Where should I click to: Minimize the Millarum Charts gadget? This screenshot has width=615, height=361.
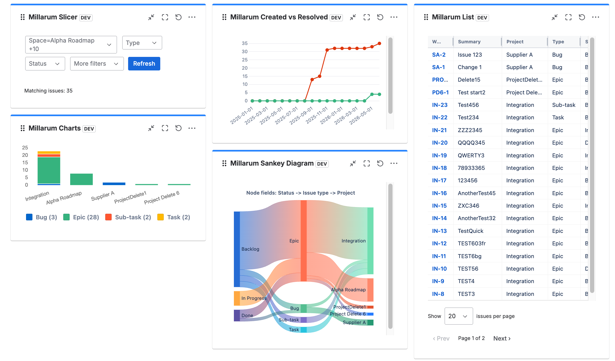click(151, 128)
